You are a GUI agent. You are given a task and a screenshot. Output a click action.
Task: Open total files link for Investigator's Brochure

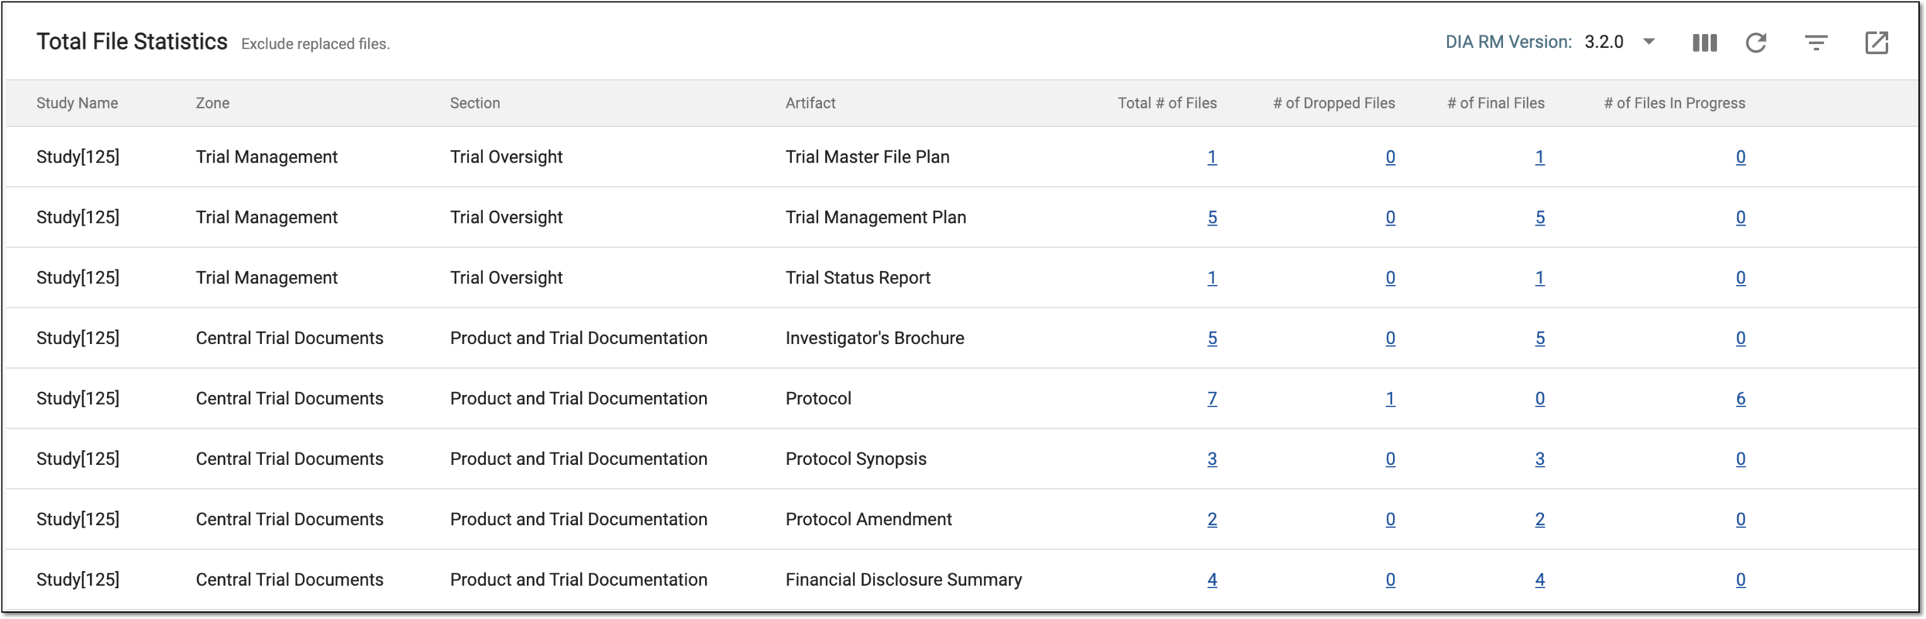tap(1212, 339)
